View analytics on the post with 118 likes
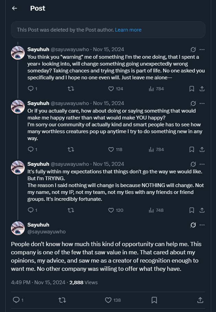Viewport: 216px width, 312px height. tap(151, 149)
